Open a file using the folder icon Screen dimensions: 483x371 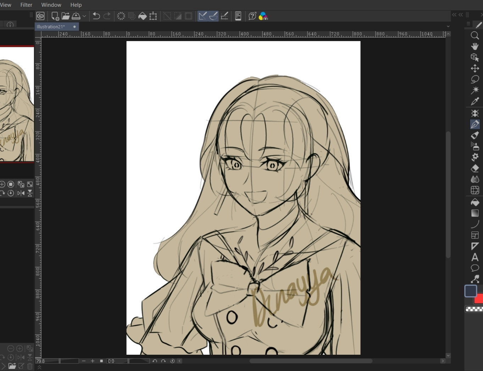[x=66, y=16]
